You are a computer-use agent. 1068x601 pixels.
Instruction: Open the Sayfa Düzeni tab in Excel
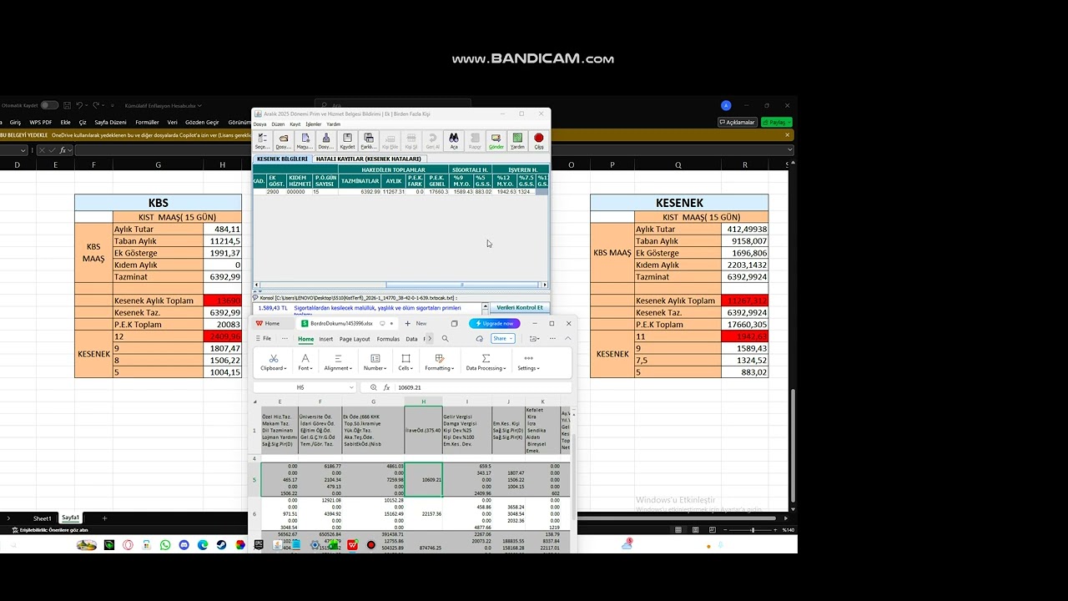pos(111,122)
